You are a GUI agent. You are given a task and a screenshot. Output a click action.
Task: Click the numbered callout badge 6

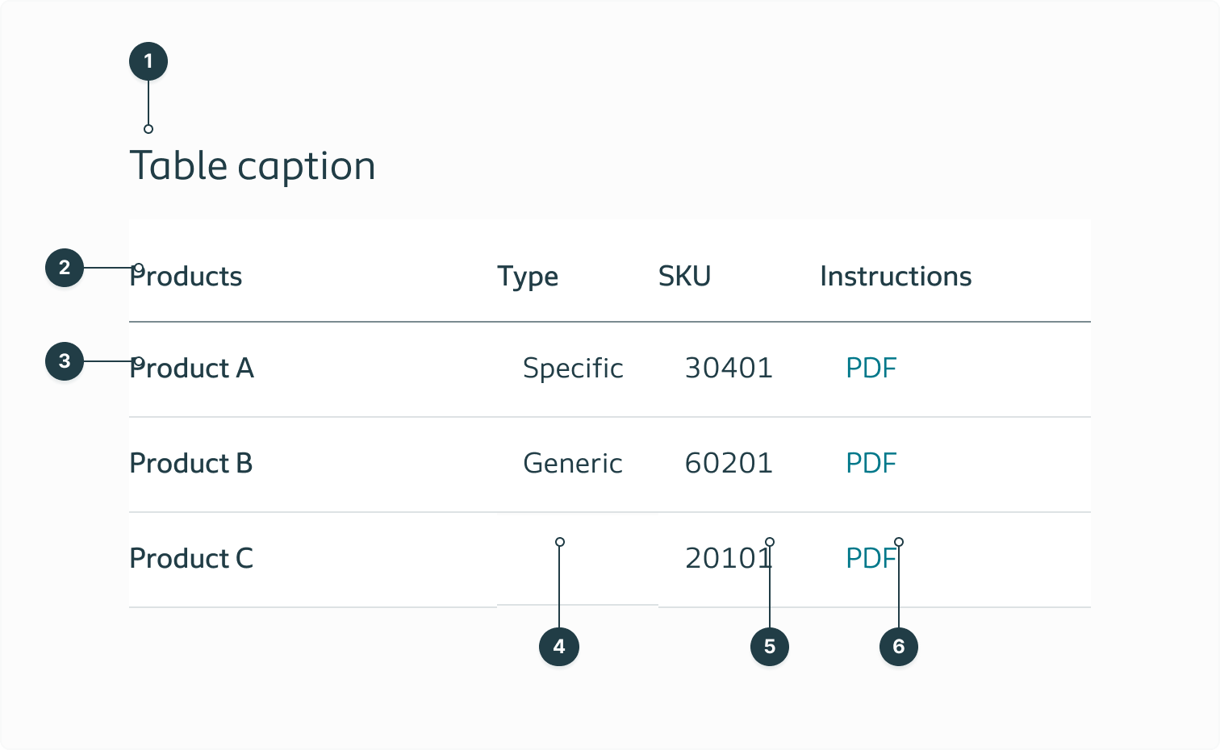[898, 646]
